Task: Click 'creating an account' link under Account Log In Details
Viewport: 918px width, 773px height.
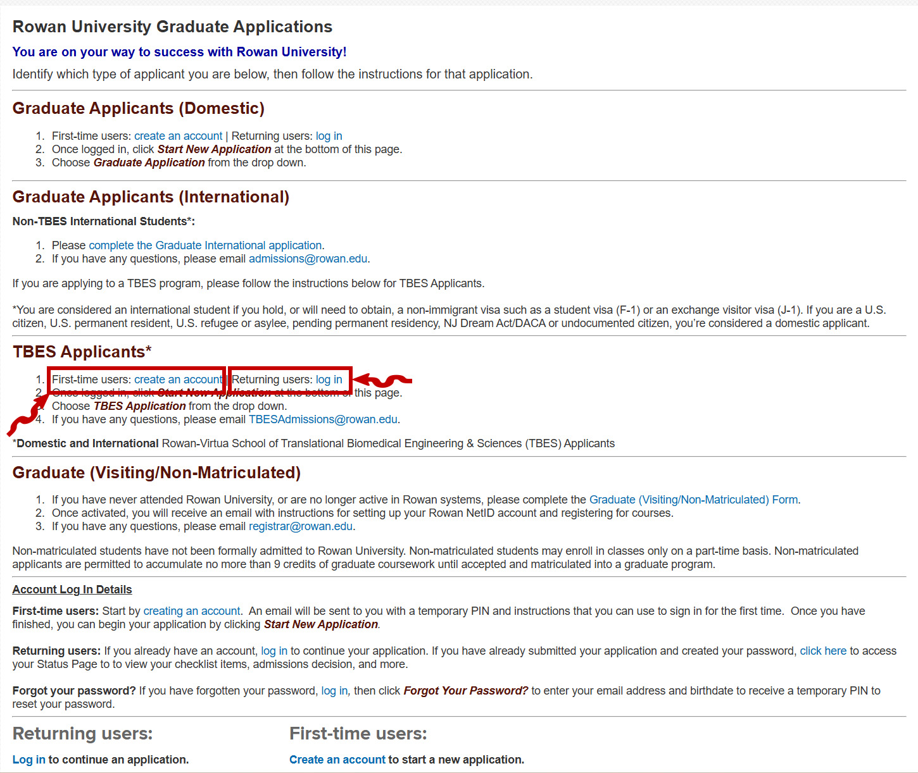Action: [x=192, y=611]
